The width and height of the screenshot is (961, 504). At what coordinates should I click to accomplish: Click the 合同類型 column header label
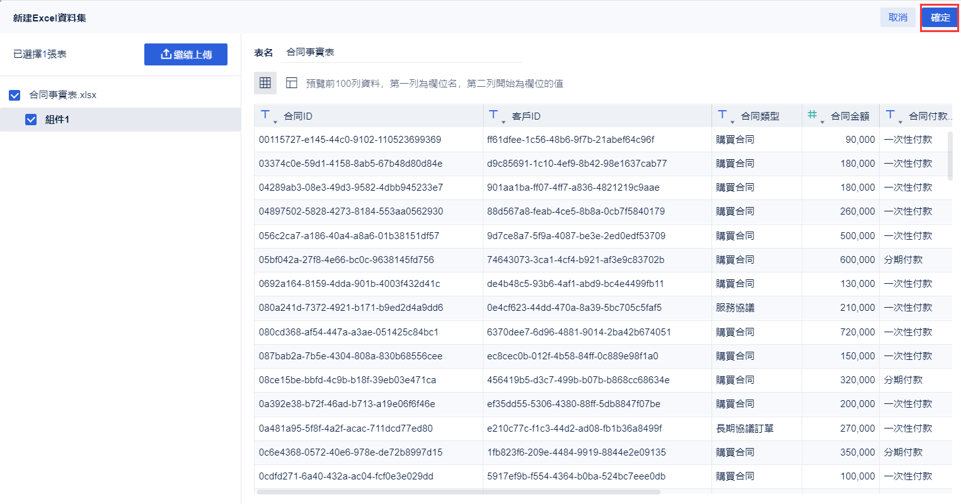tap(760, 116)
